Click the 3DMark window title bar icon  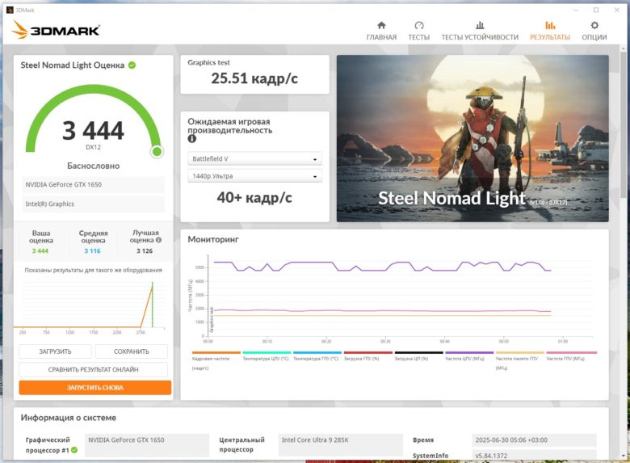click(x=10, y=10)
